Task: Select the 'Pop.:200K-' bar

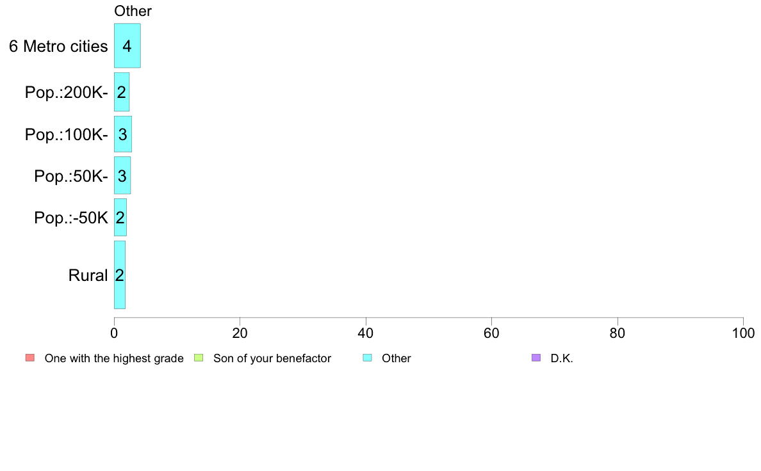Action: click(x=122, y=92)
